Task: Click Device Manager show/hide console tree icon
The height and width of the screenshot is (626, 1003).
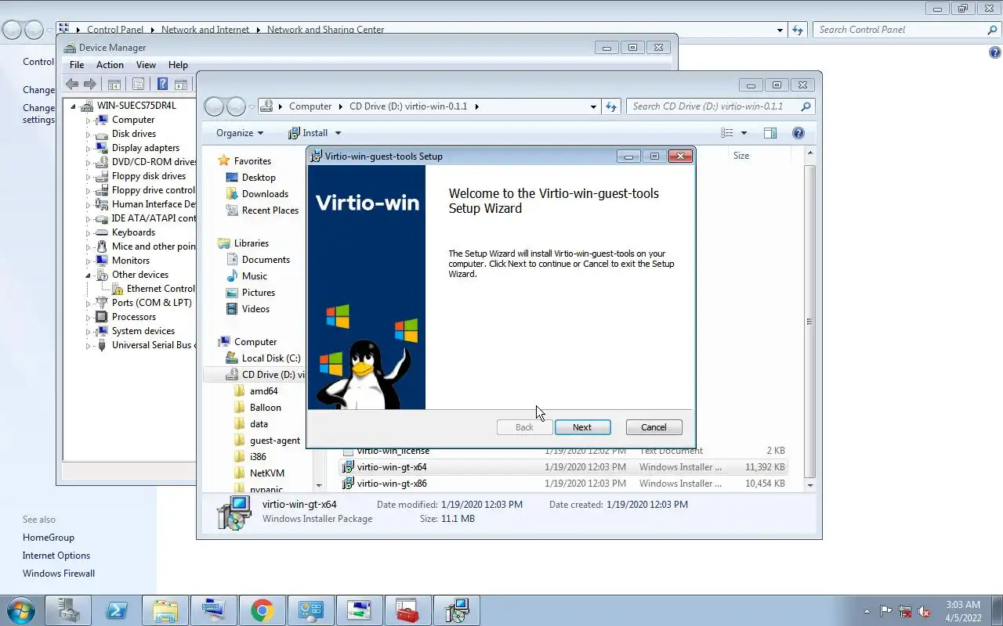Action: point(114,85)
